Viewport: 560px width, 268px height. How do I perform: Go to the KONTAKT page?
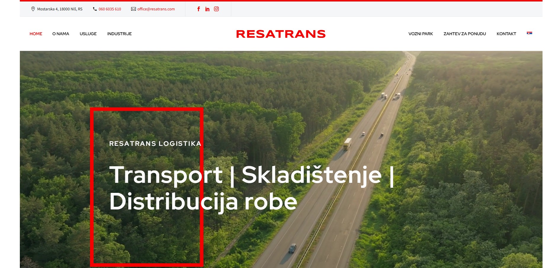pyautogui.click(x=506, y=34)
